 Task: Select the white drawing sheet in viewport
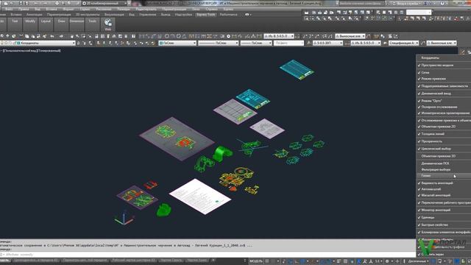pos(200,197)
